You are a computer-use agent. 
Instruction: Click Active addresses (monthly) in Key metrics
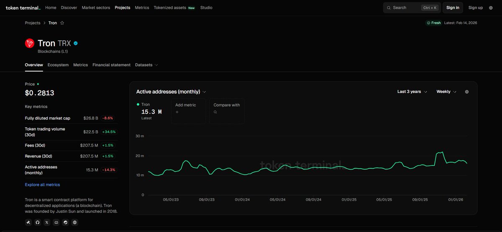[71, 170]
